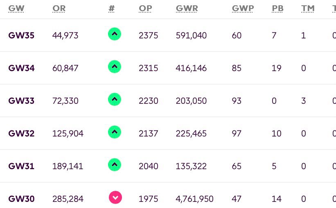Click the # column header
This screenshot has height=208, width=336.
pos(111,9)
